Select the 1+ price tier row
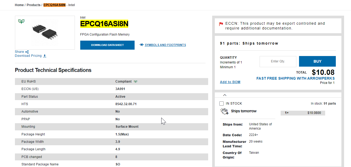Viewport: 351px width, 167px height. (x=303, y=113)
